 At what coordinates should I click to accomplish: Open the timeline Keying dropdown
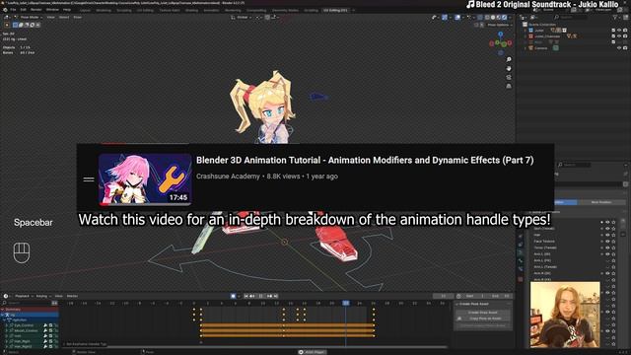[43, 296]
